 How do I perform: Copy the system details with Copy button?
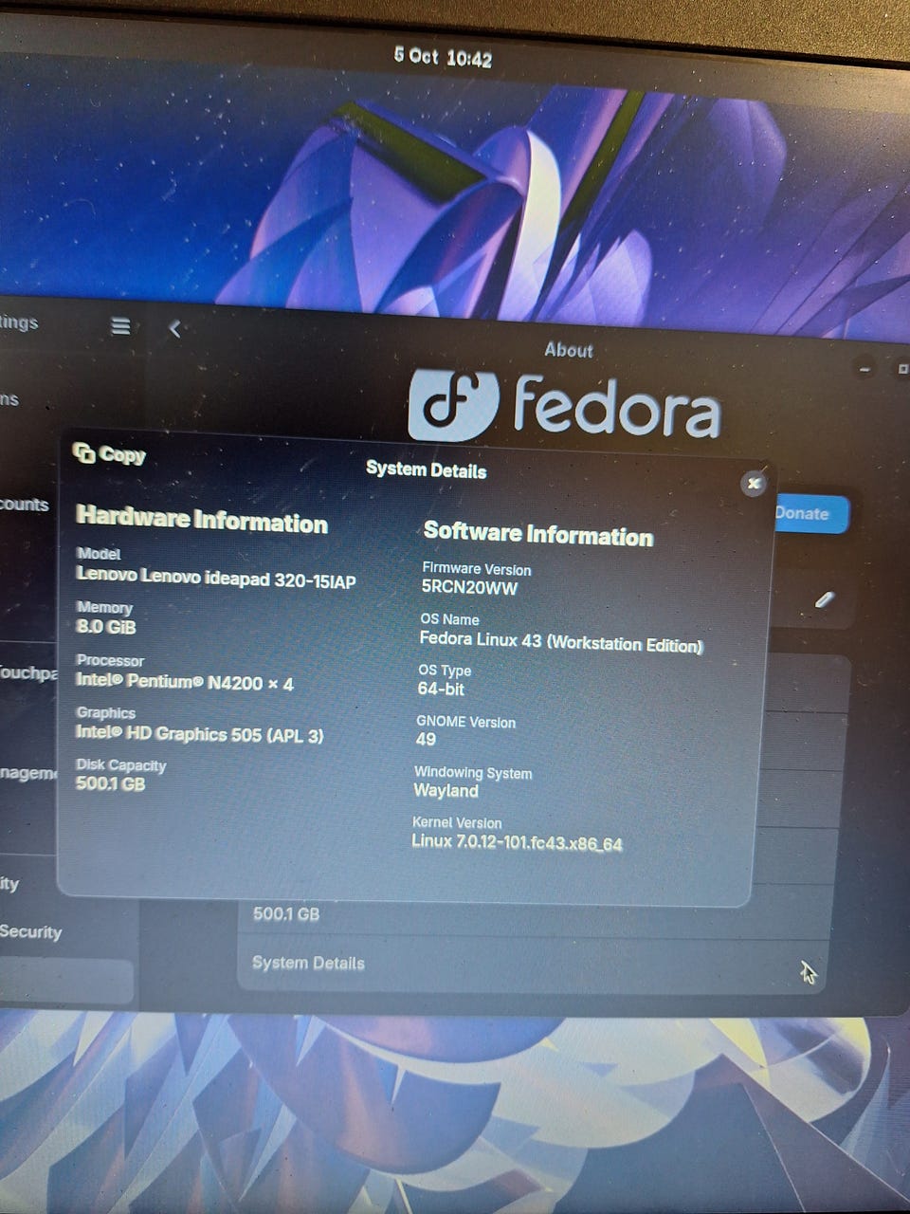coord(110,454)
